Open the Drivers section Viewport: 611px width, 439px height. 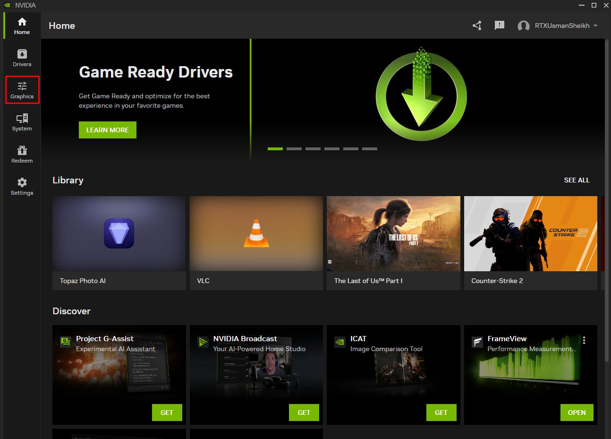pos(22,58)
